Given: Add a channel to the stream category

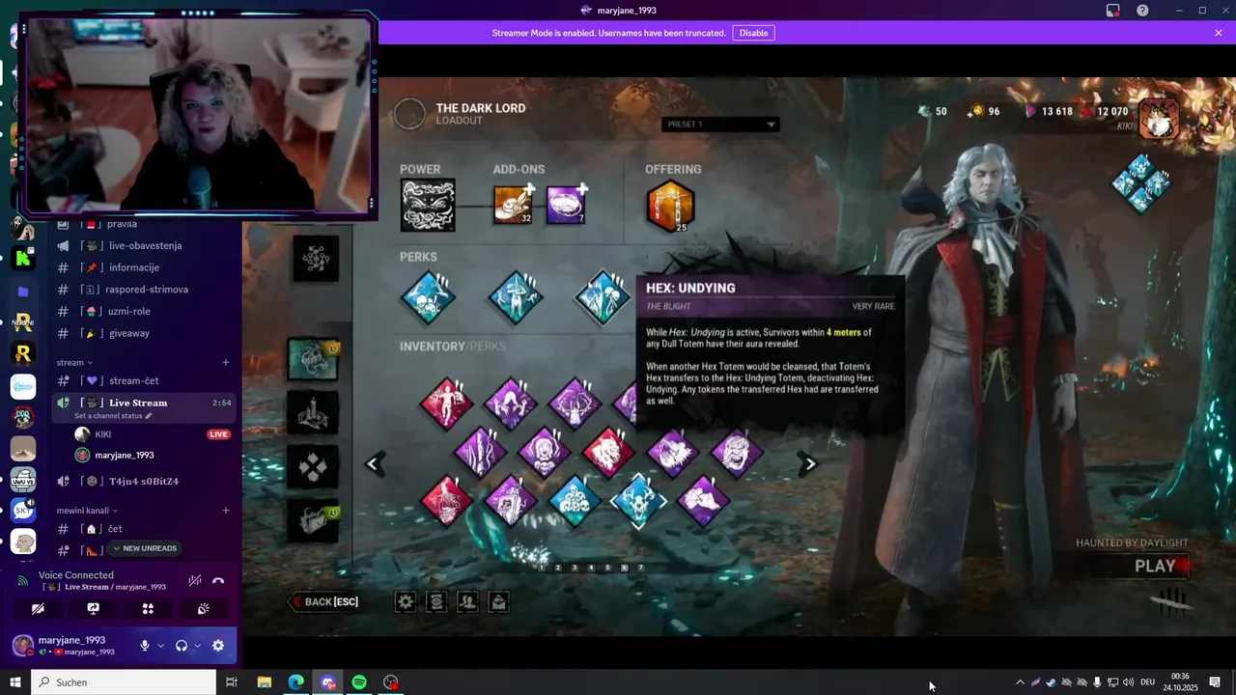Looking at the screenshot, I should (x=226, y=362).
